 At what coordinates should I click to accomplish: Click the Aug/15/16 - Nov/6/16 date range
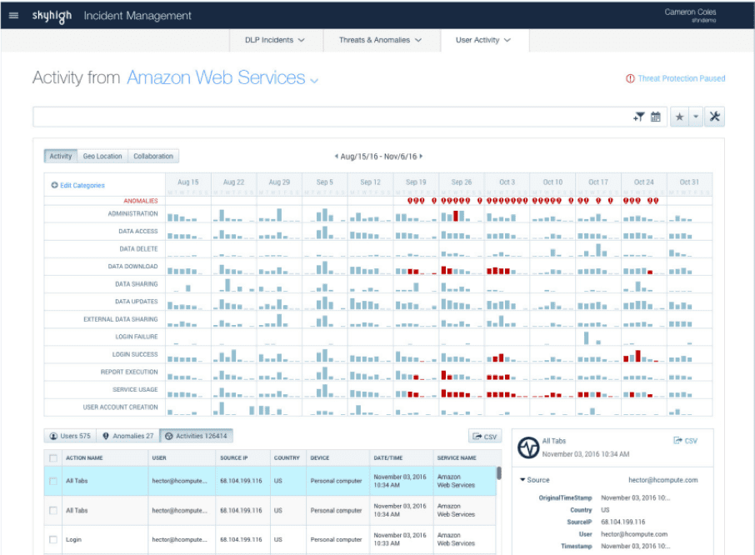(x=378, y=157)
